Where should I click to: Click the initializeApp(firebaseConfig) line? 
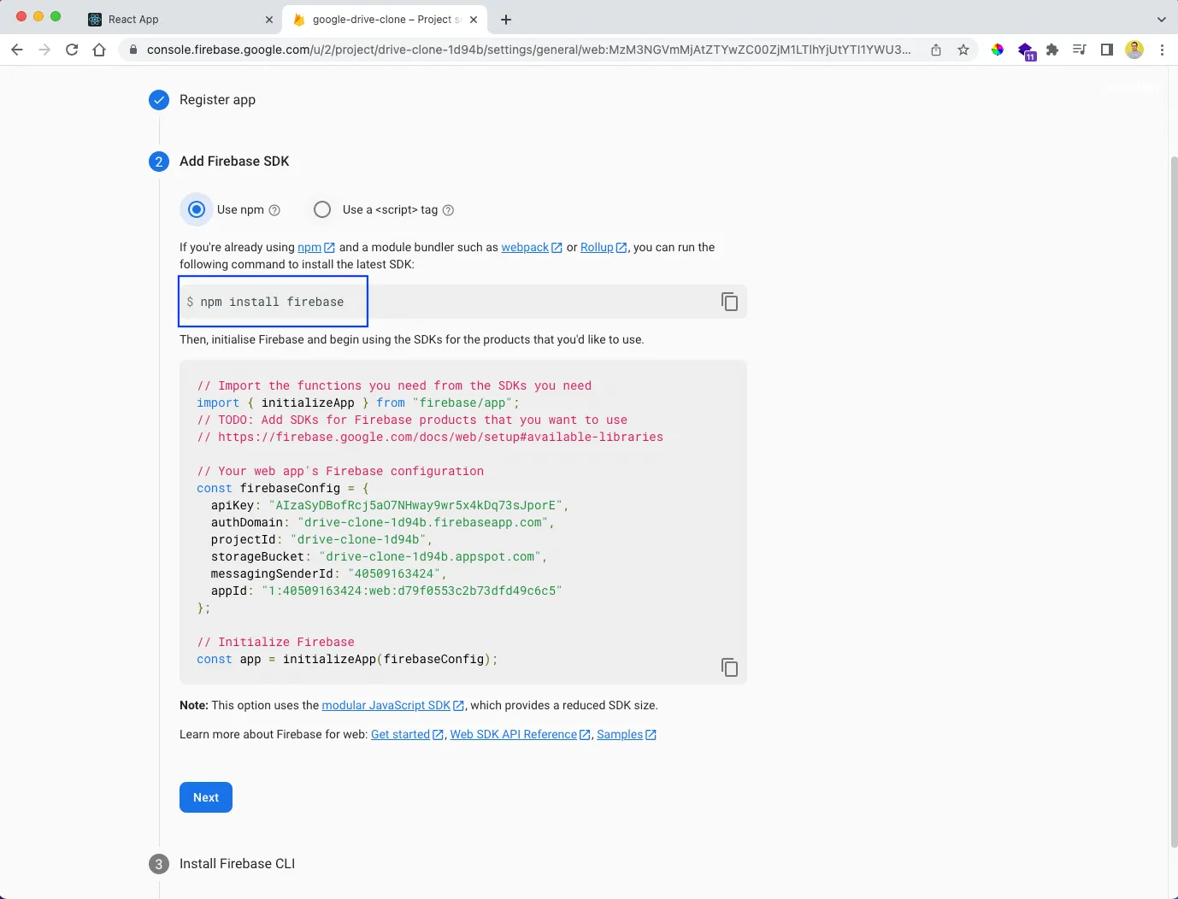tap(347, 659)
